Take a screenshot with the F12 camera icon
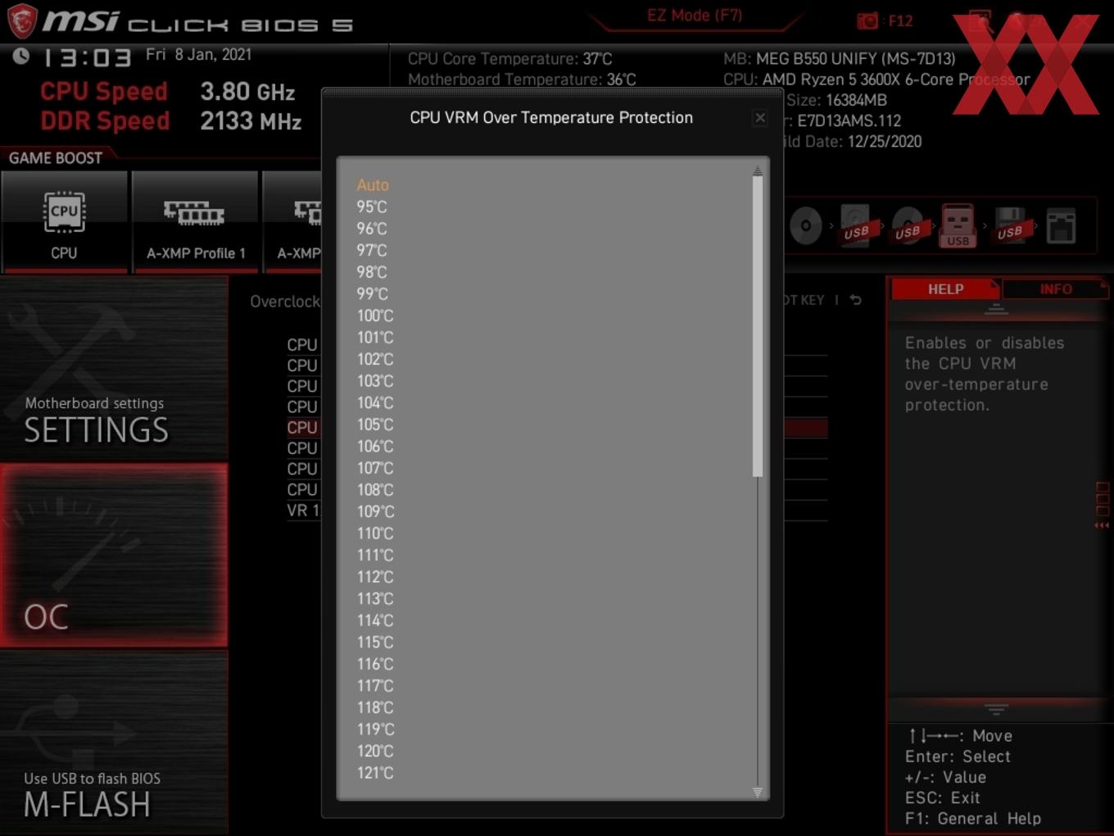This screenshot has height=836, width=1114. tap(867, 20)
